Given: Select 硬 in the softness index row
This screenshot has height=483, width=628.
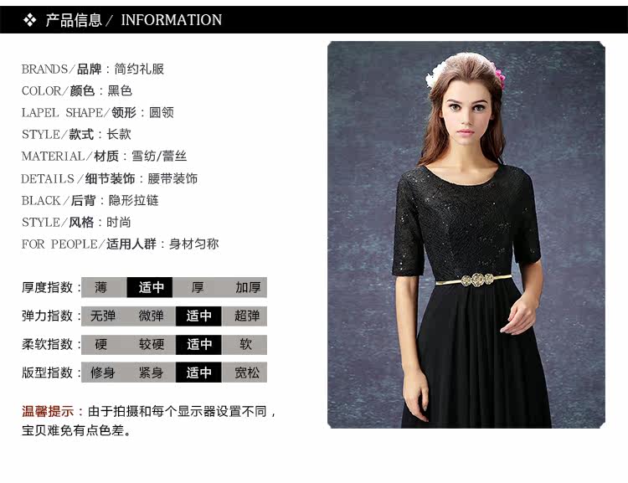Looking at the screenshot, I should 101,344.
